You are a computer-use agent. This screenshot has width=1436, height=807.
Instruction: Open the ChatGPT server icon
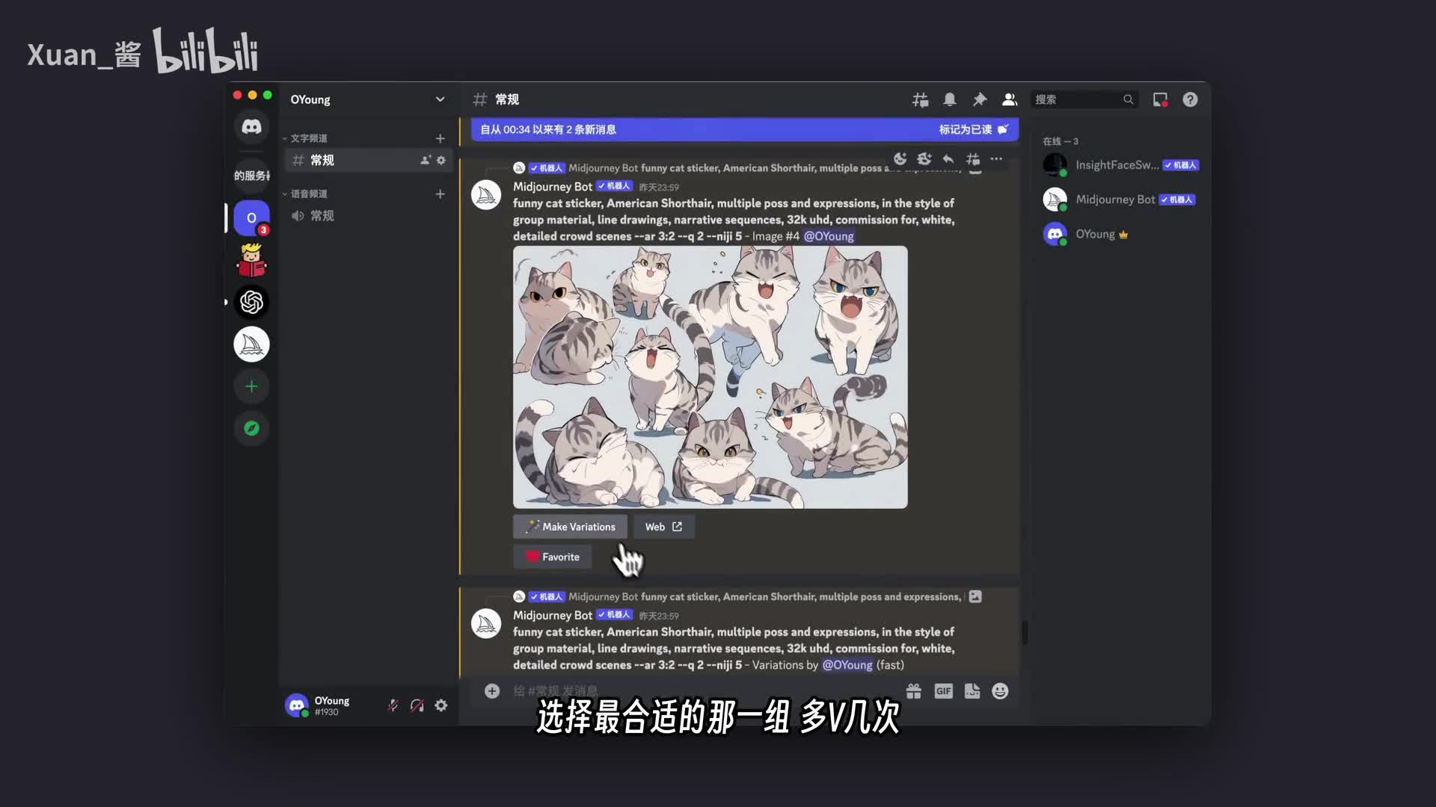pyautogui.click(x=251, y=302)
